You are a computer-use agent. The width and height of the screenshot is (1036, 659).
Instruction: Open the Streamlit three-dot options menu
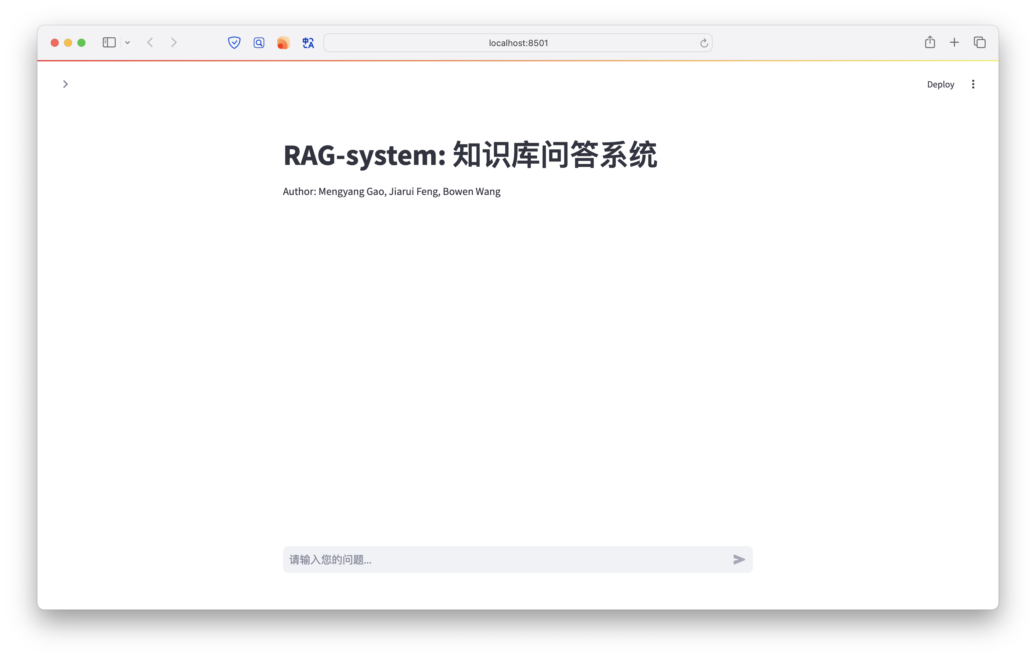[x=973, y=84]
